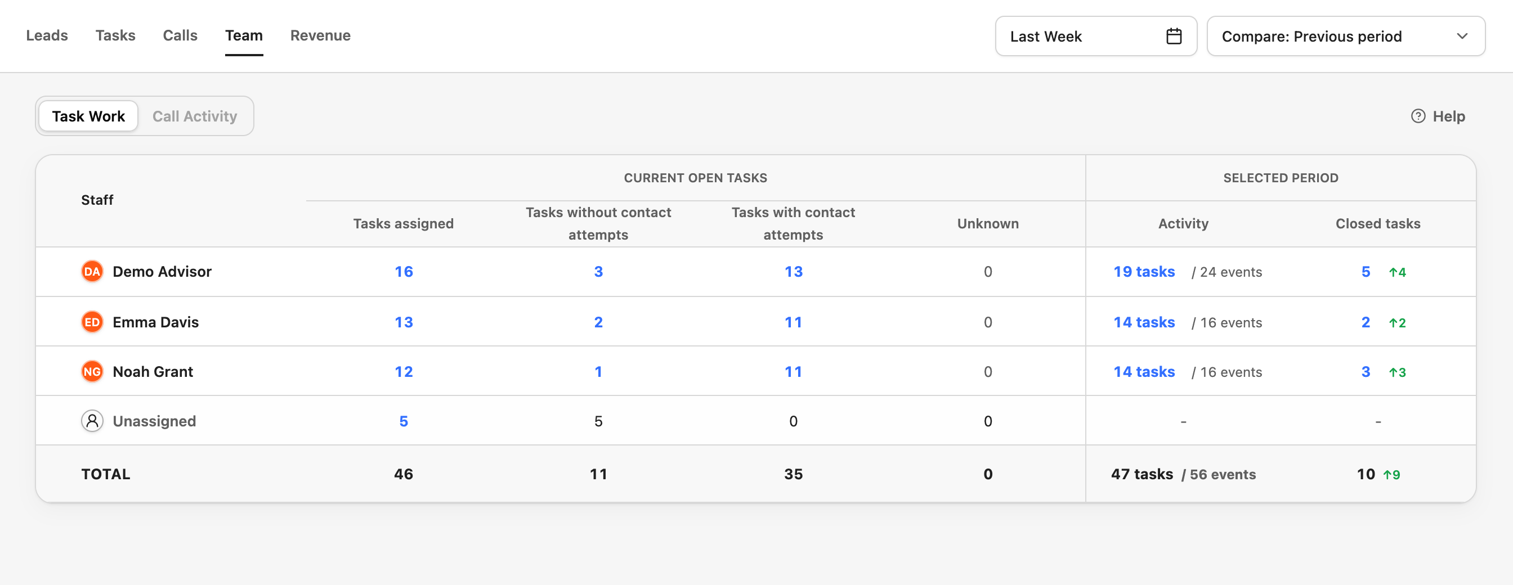
Task: Open Emma Davis's 11 tasks with contact attempts
Action: coord(793,322)
